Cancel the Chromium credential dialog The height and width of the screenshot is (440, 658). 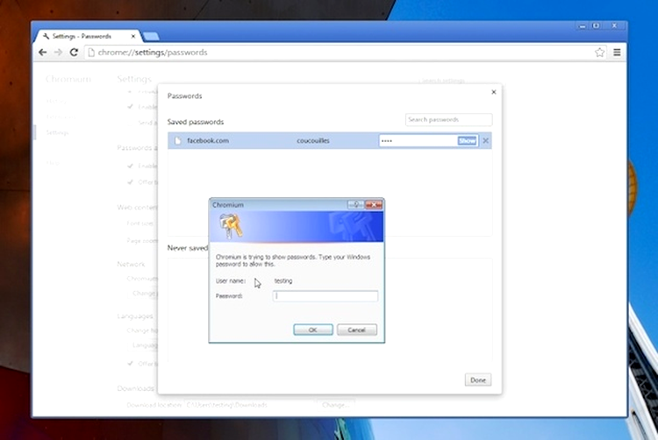click(x=357, y=330)
